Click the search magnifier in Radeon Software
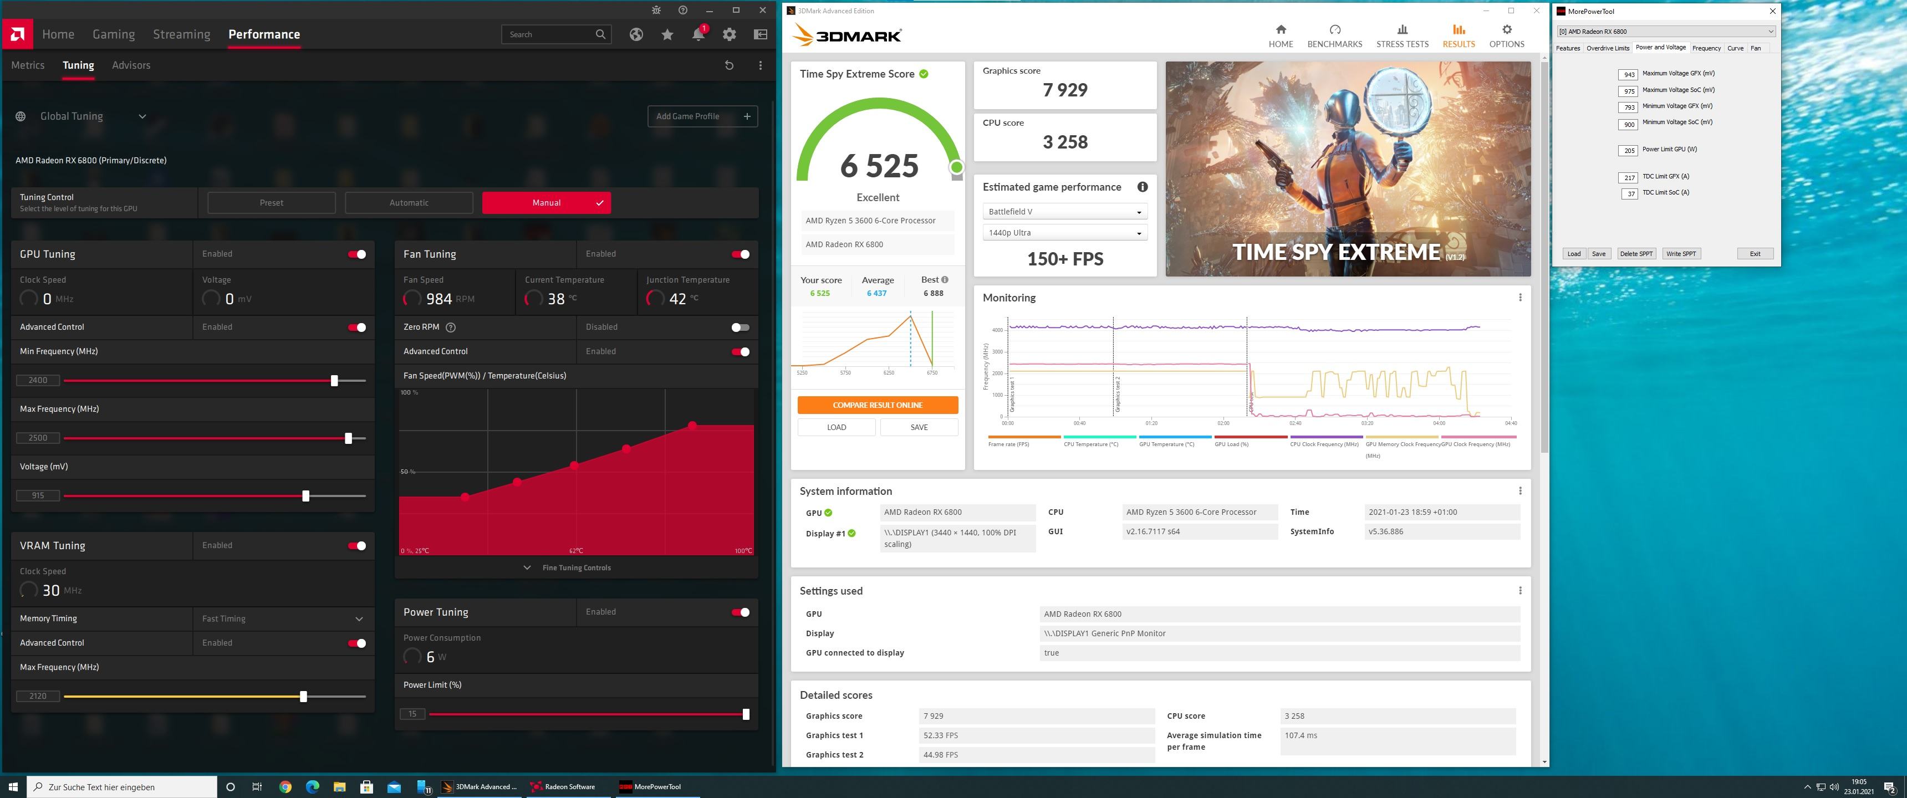Image resolution: width=1907 pixels, height=798 pixels. (x=600, y=34)
